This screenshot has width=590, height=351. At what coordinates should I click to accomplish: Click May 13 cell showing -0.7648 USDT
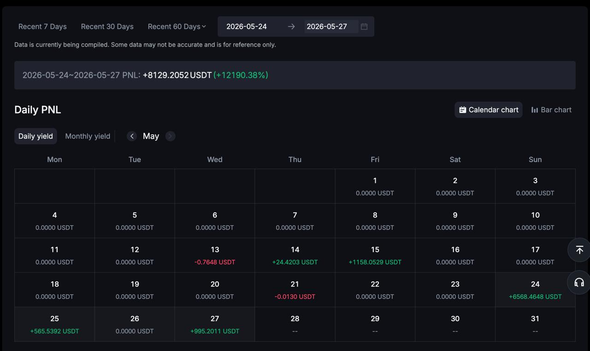click(215, 255)
